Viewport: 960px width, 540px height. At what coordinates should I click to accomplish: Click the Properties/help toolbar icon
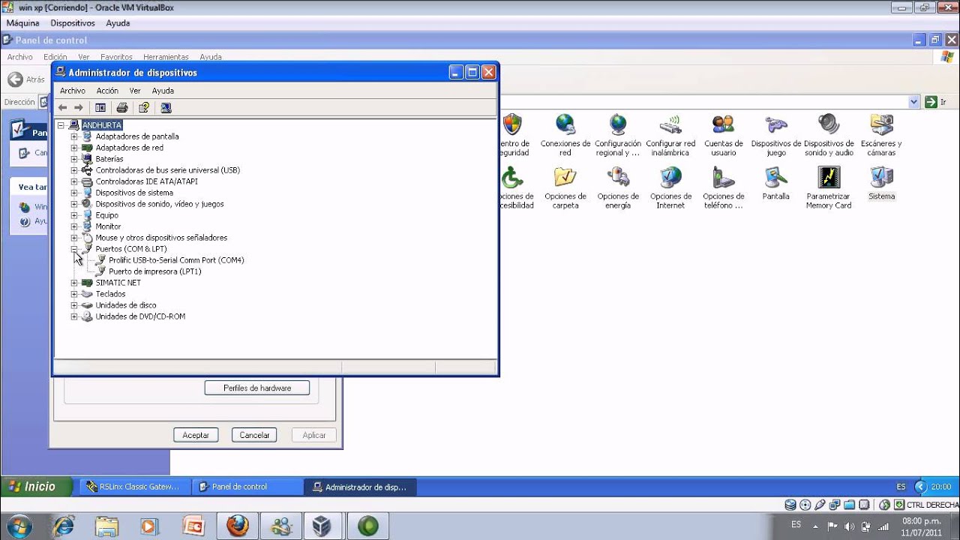pos(144,108)
